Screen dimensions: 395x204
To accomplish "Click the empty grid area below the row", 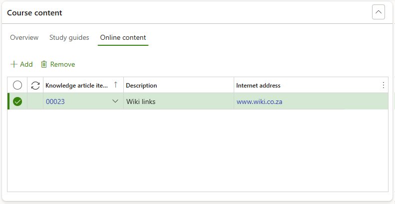I will pos(197,149).
